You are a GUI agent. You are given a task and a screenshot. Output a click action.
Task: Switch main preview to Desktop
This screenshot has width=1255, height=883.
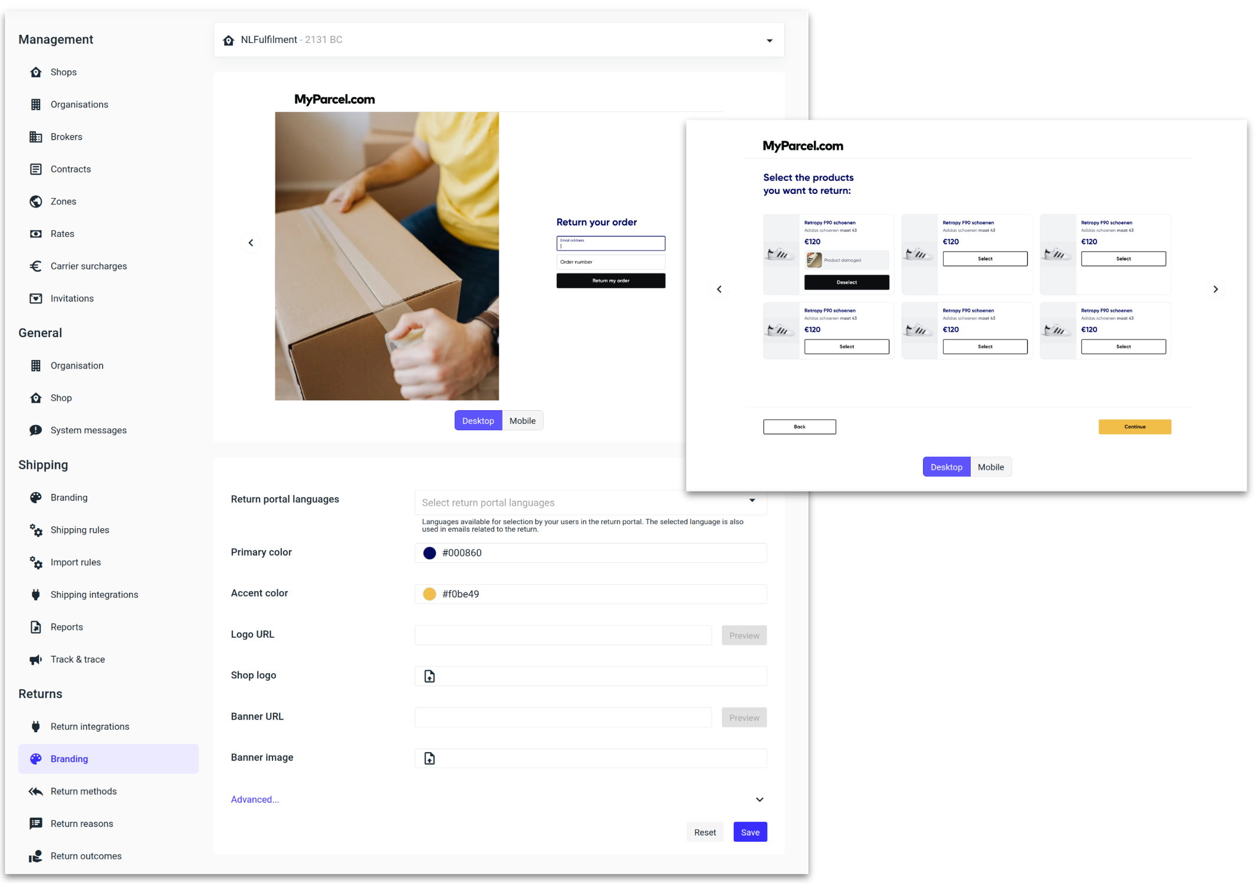tap(478, 421)
